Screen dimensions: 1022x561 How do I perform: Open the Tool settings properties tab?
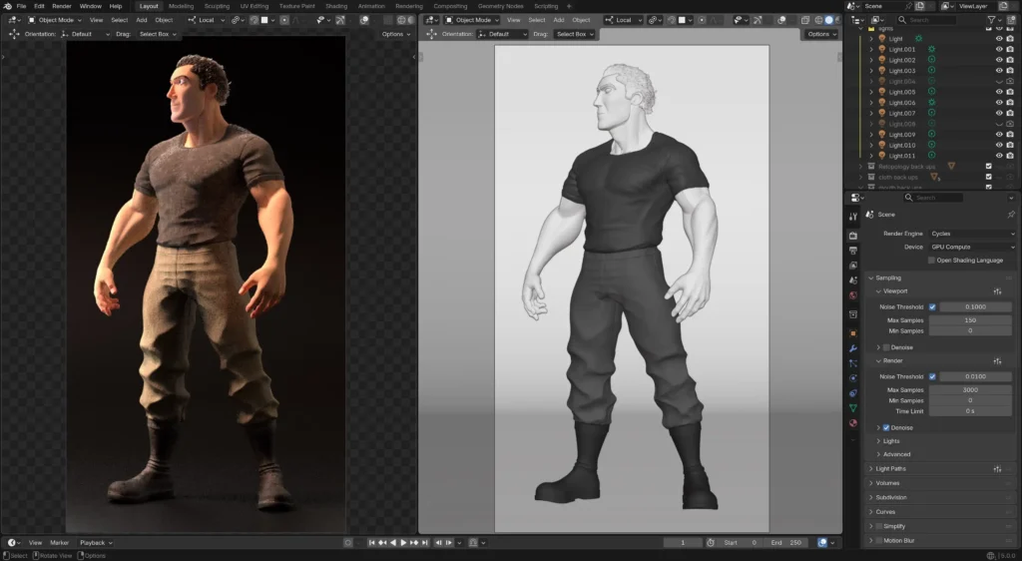pos(853,217)
